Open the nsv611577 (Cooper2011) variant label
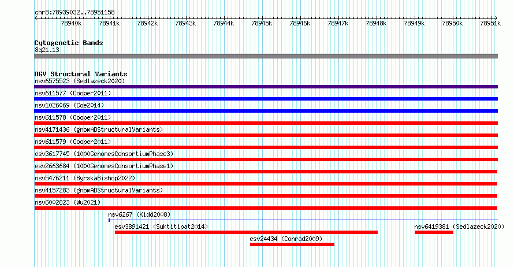514x267 pixels. [x=73, y=93]
